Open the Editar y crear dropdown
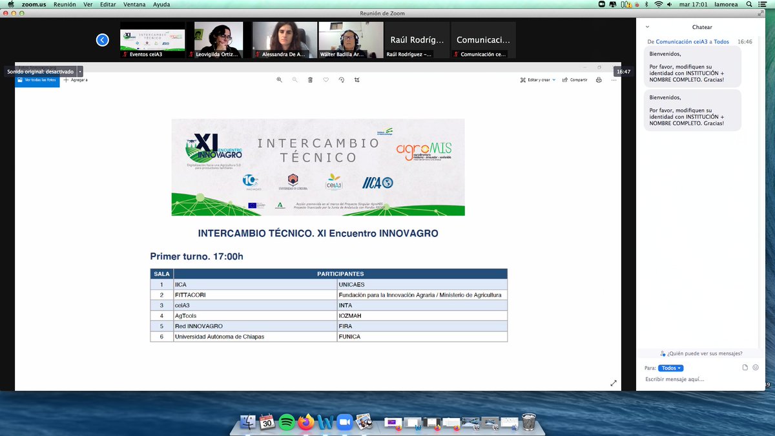775x436 pixels. point(539,79)
